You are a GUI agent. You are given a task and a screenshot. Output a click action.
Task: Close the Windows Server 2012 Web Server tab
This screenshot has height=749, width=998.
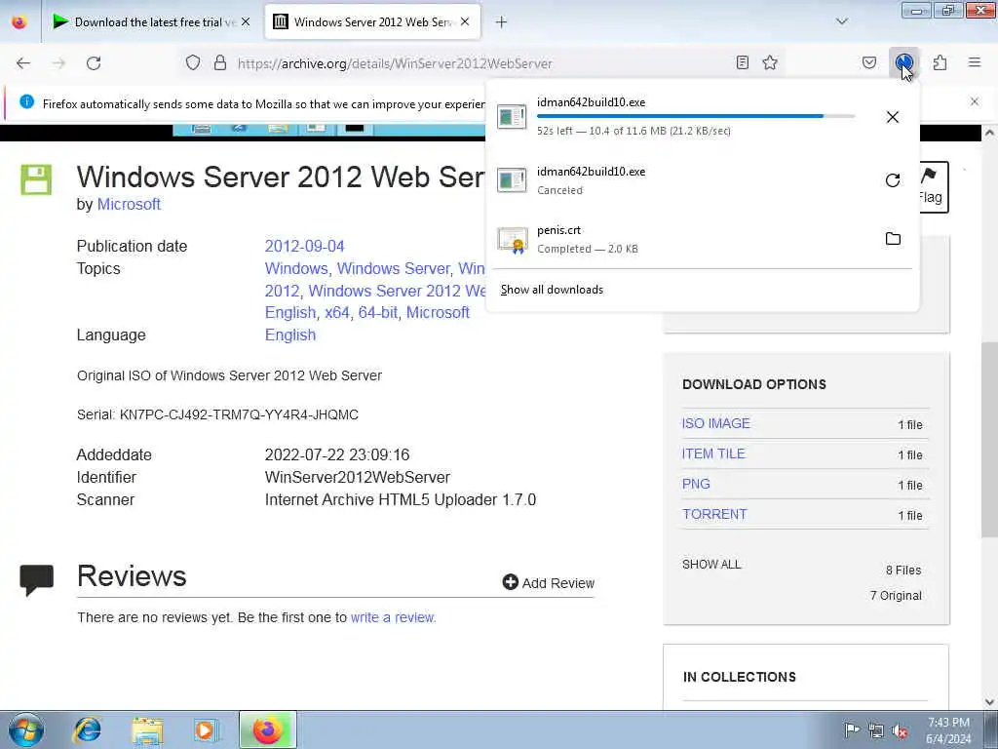point(465,21)
